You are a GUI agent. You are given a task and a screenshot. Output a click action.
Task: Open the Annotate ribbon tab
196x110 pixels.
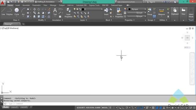point(26,5)
